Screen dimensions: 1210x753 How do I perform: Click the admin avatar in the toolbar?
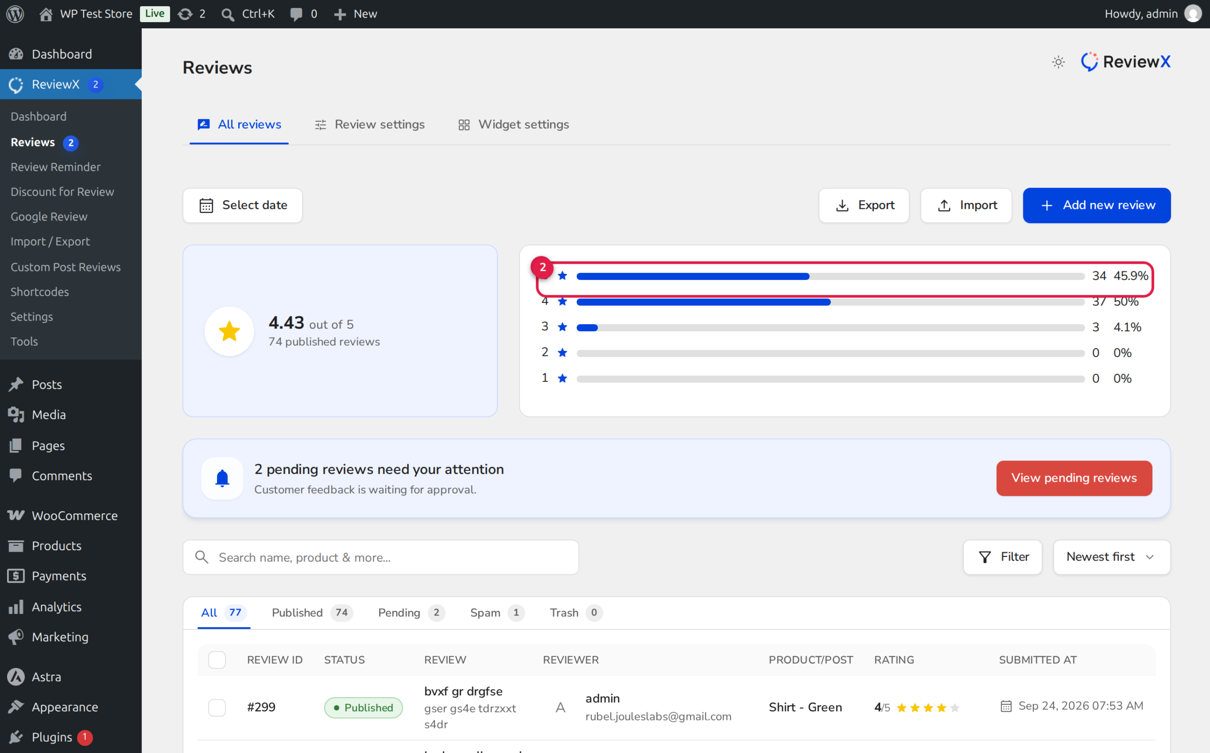pos(1193,14)
